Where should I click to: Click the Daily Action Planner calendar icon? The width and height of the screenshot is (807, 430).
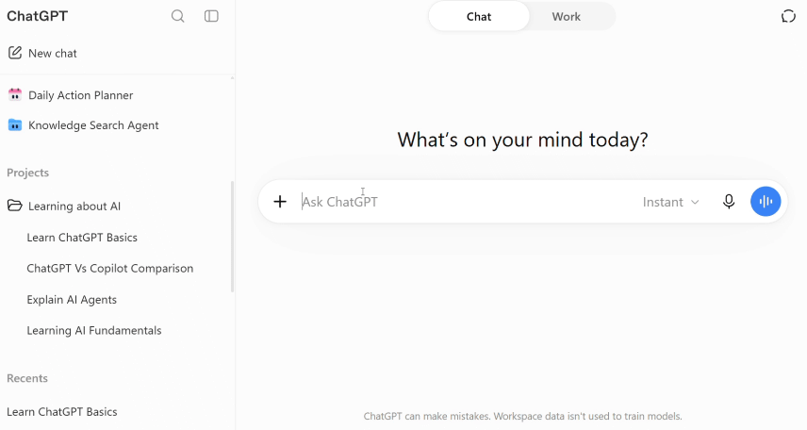[15, 94]
